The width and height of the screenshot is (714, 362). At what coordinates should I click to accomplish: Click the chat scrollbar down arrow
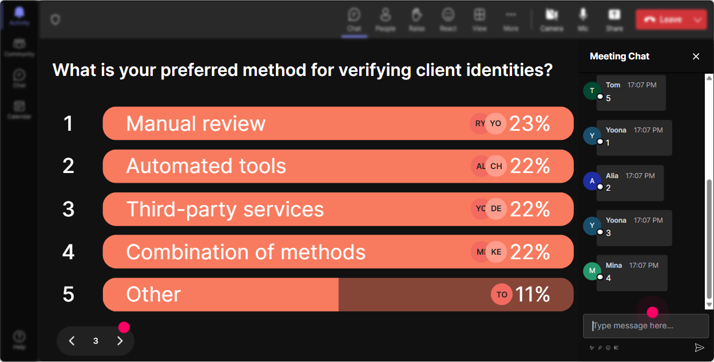click(709, 305)
